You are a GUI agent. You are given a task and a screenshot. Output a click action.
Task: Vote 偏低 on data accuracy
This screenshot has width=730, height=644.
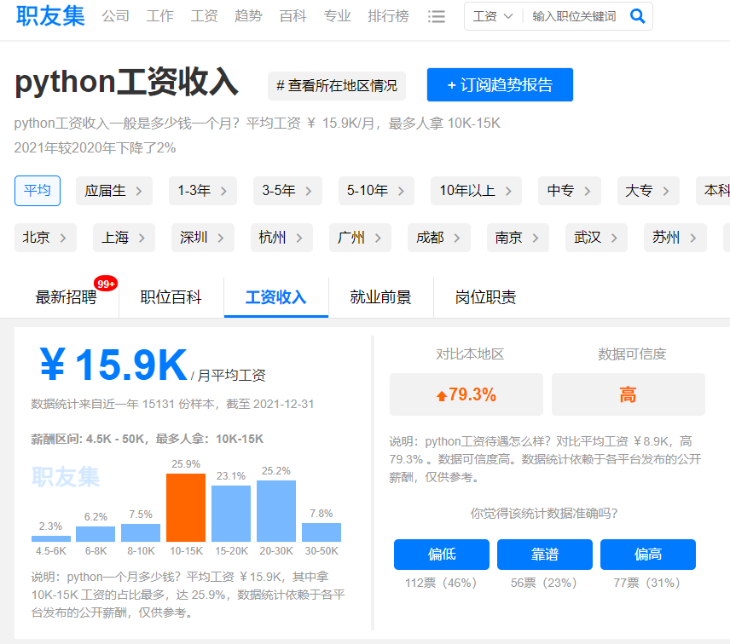[x=441, y=555]
